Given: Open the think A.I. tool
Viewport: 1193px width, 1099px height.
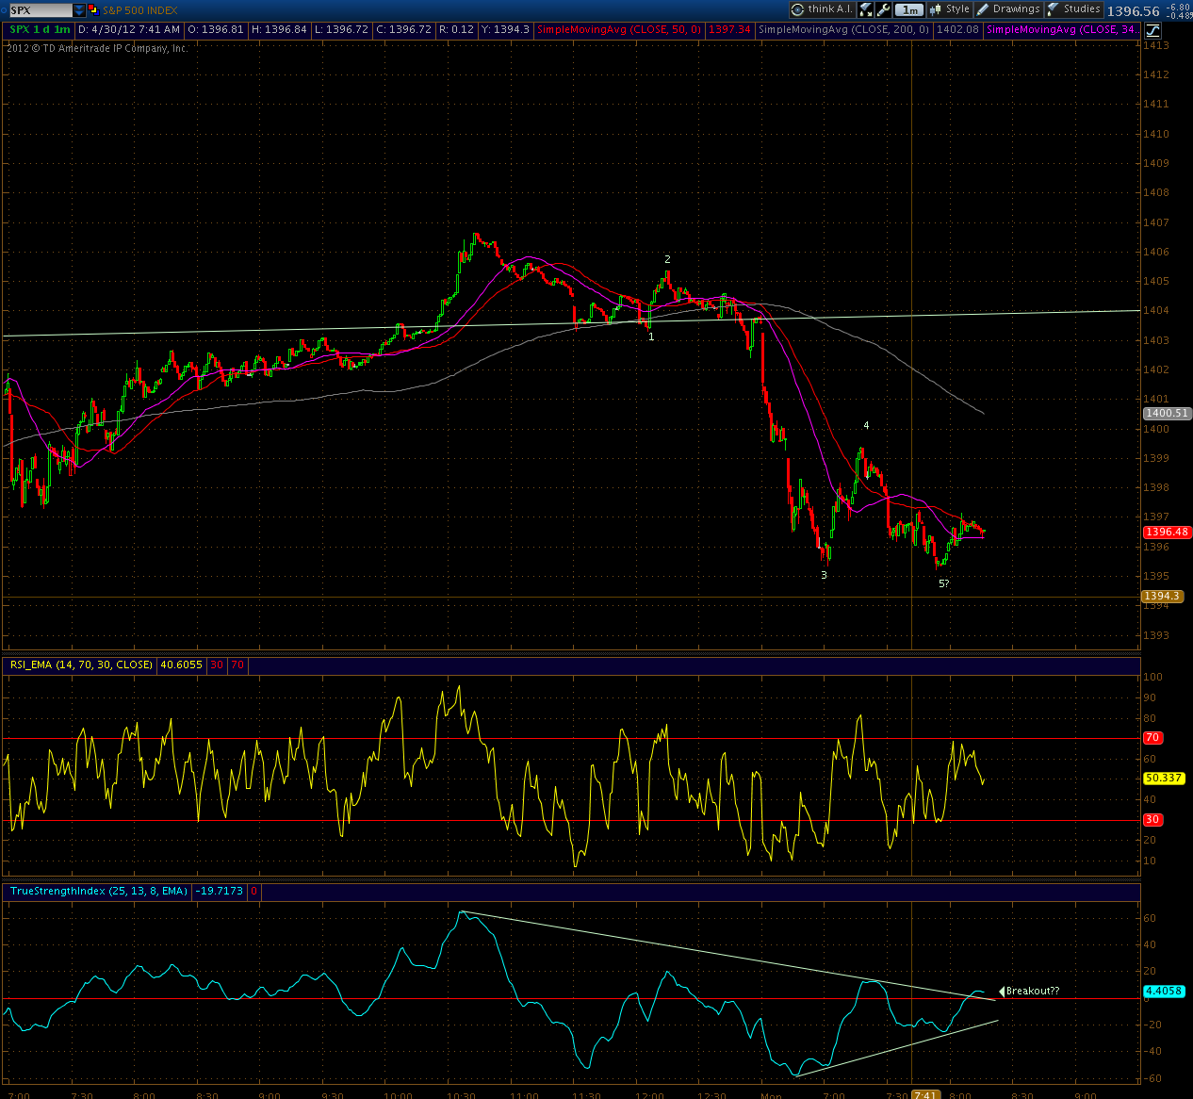Looking at the screenshot, I should (822, 9).
